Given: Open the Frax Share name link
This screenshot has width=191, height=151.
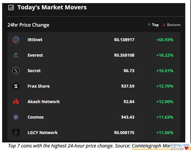Looking at the screenshot, I should point(39,86).
